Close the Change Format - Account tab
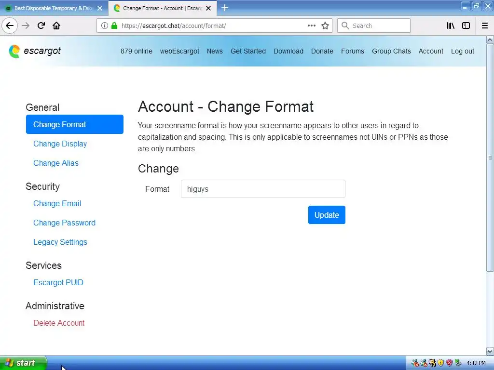494x370 pixels. (208, 8)
